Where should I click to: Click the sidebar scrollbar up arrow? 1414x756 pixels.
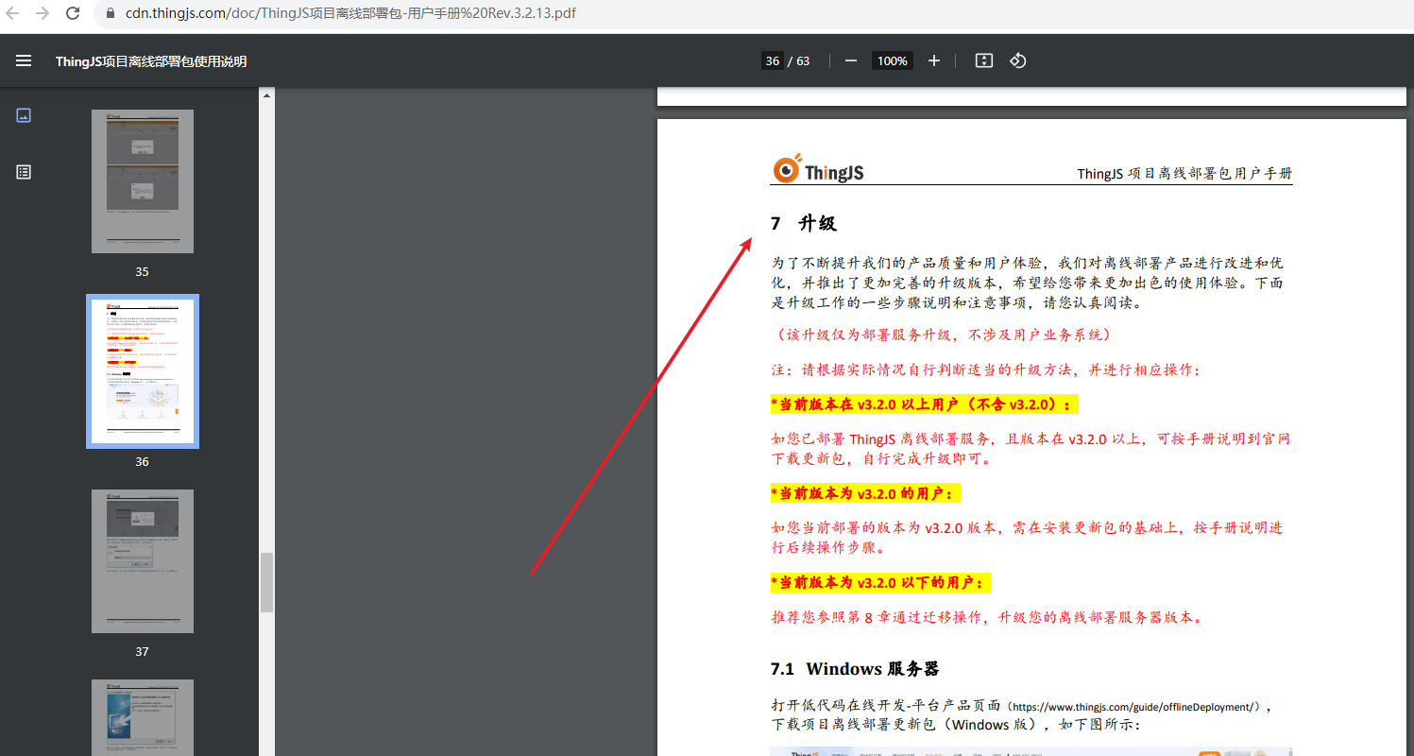(x=266, y=95)
